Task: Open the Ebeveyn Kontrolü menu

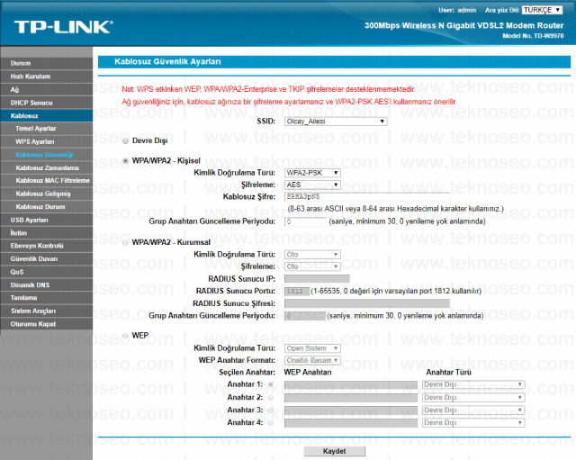Action: tap(46, 246)
